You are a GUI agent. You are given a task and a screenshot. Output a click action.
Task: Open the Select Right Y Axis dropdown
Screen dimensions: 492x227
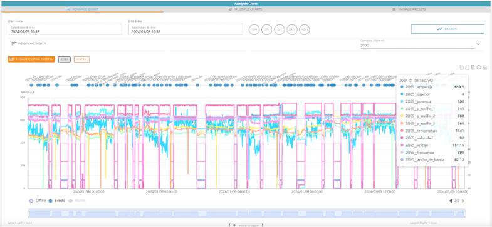tap(423, 223)
